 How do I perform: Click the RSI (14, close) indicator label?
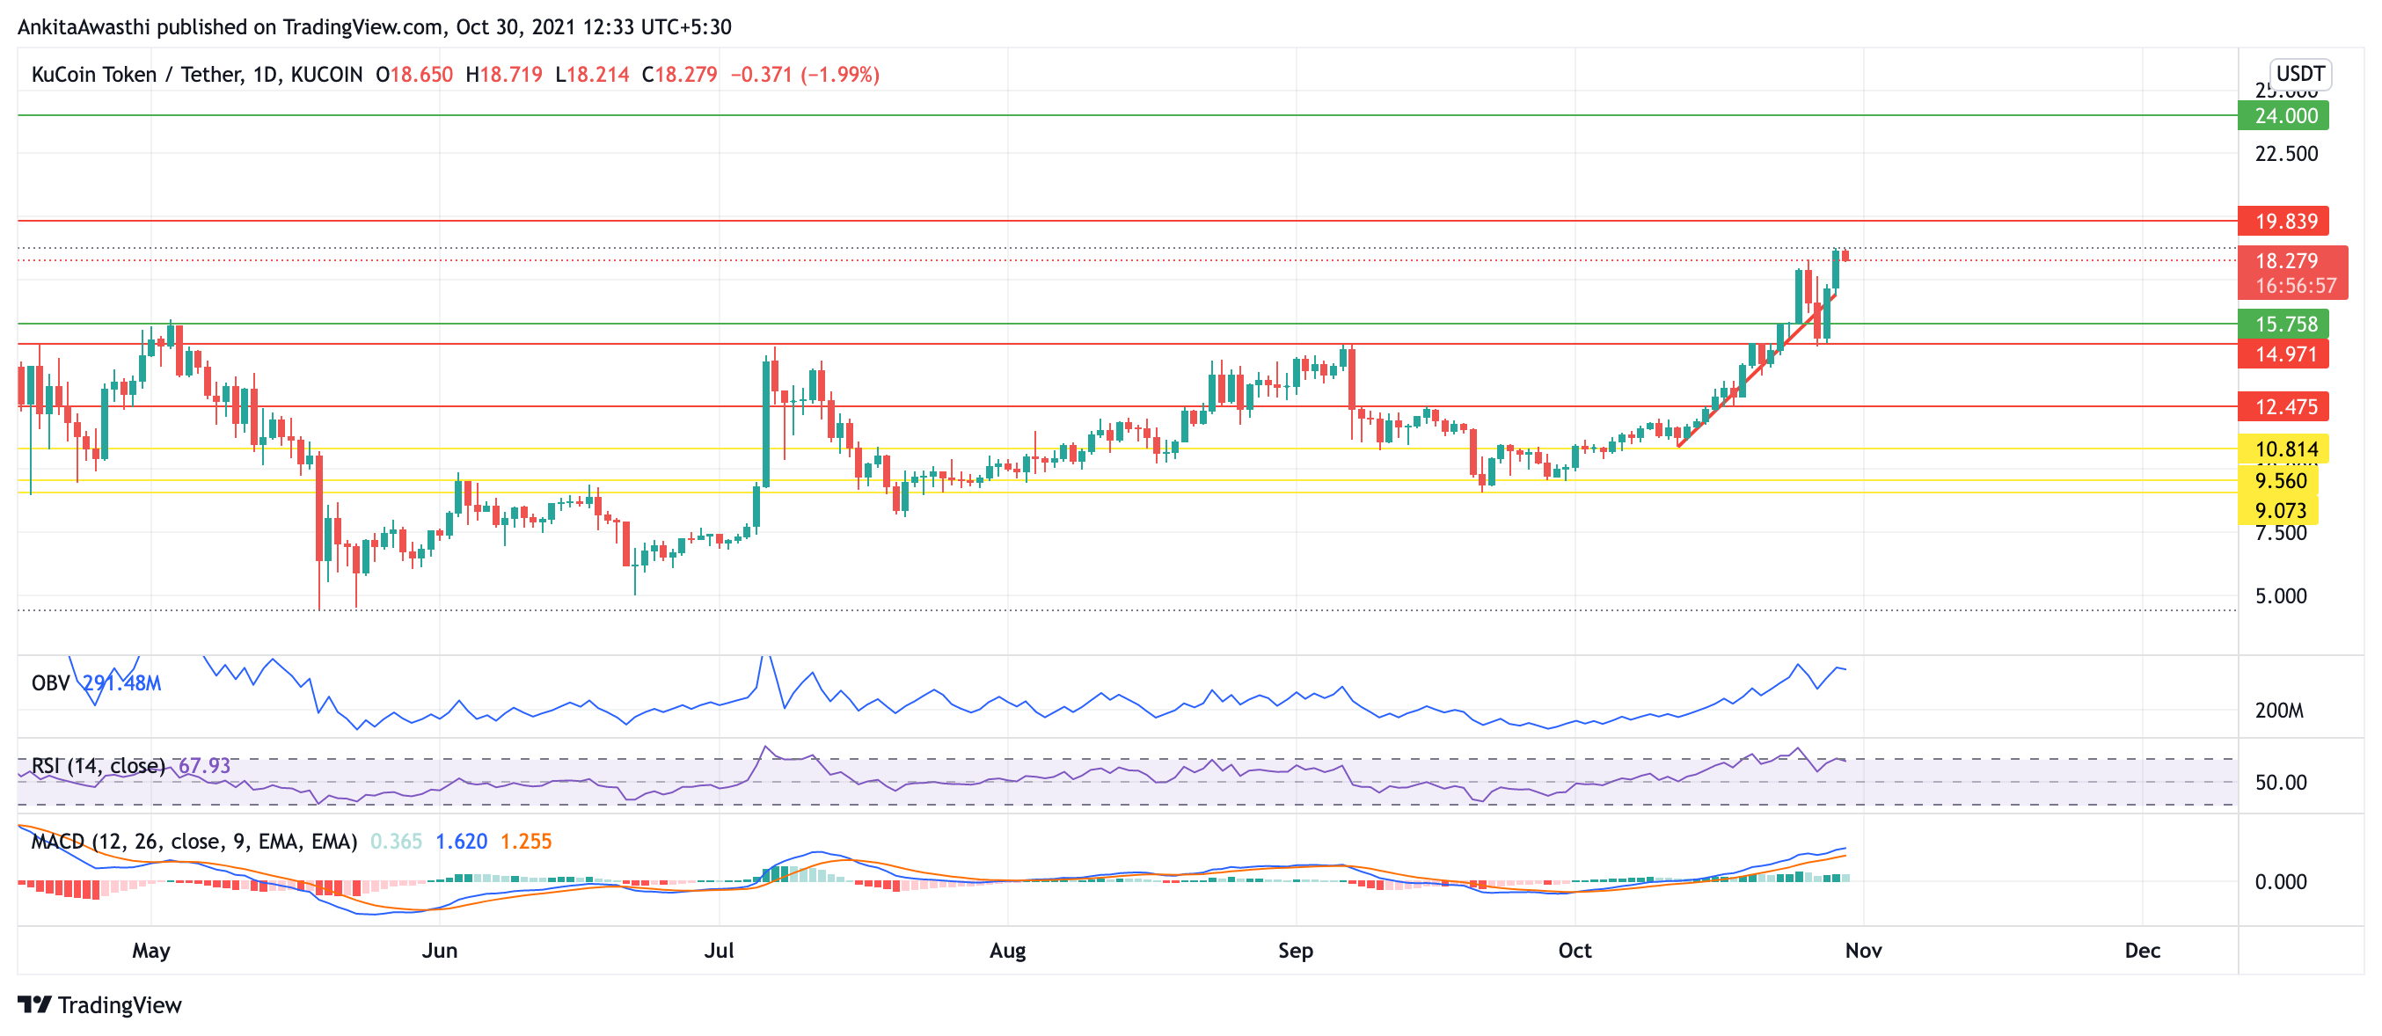pos(98,766)
